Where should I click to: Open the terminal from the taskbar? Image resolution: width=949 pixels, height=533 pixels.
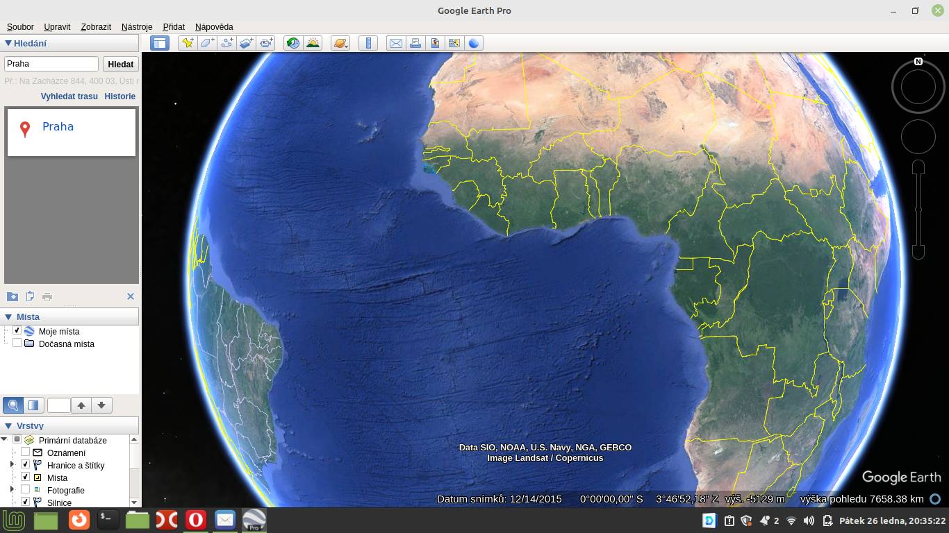click(x=108, y=520)
